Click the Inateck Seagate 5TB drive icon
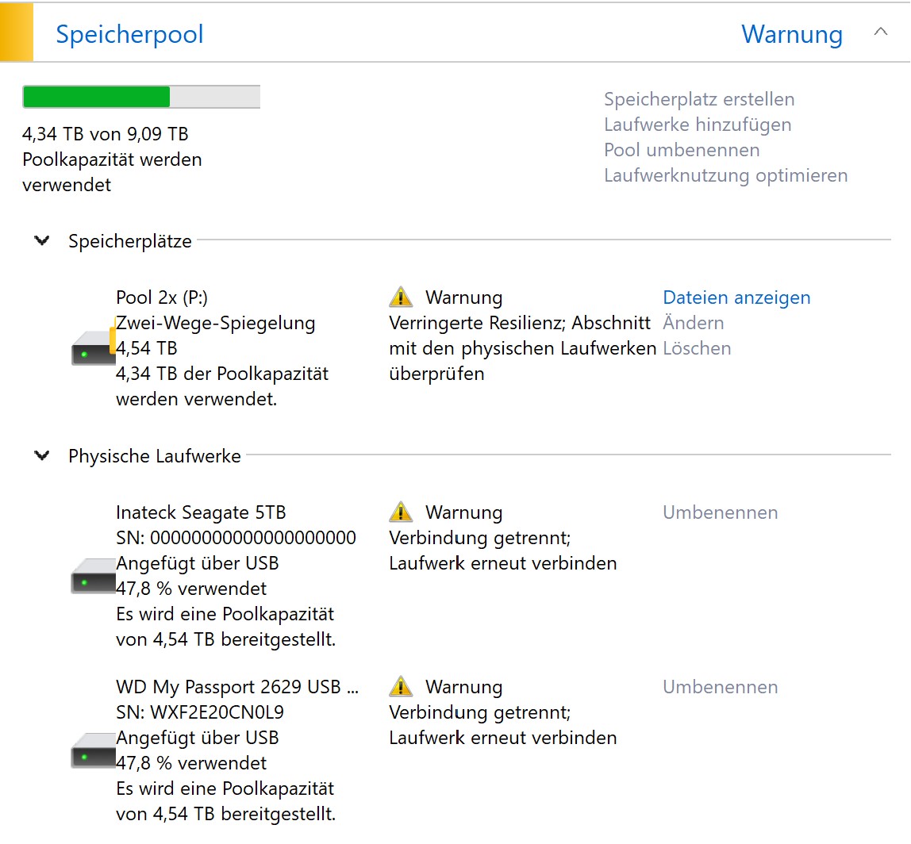This screenshot has width=911, height=844. coord(94,576)
